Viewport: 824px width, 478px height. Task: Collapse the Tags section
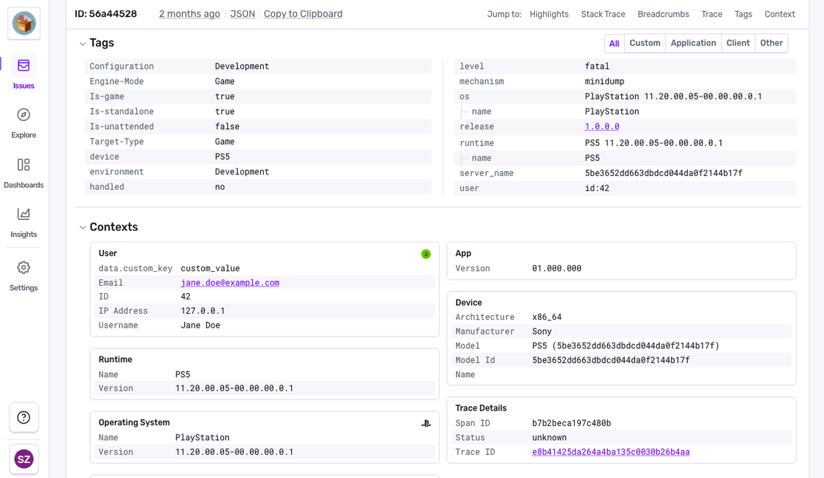(83, 43)
